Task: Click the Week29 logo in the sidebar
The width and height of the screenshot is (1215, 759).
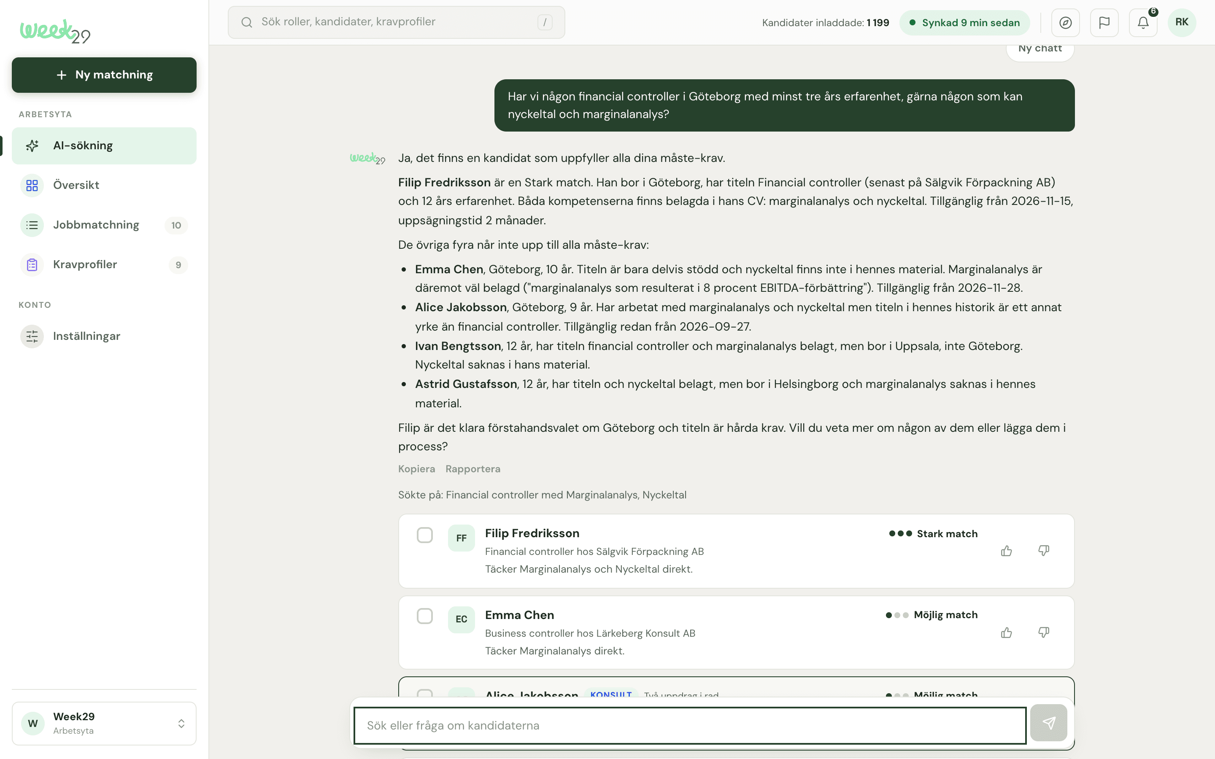Action: 55,32
